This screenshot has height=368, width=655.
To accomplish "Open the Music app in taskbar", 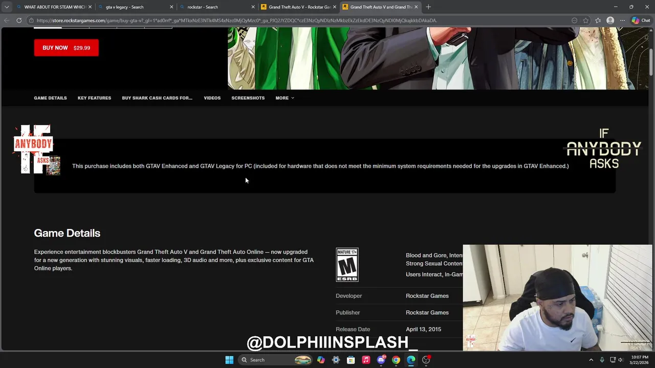I will click(366, 360).
